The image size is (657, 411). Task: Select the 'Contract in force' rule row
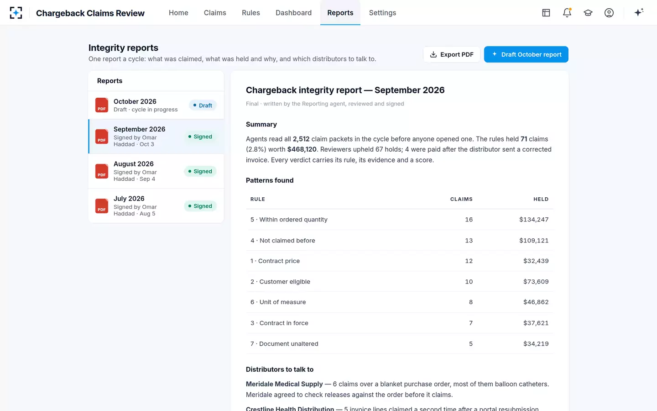tap(400, 323)
